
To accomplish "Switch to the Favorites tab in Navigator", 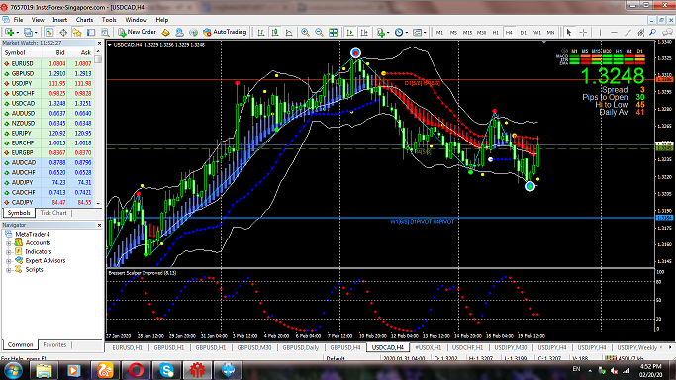I will pos(54,345).
